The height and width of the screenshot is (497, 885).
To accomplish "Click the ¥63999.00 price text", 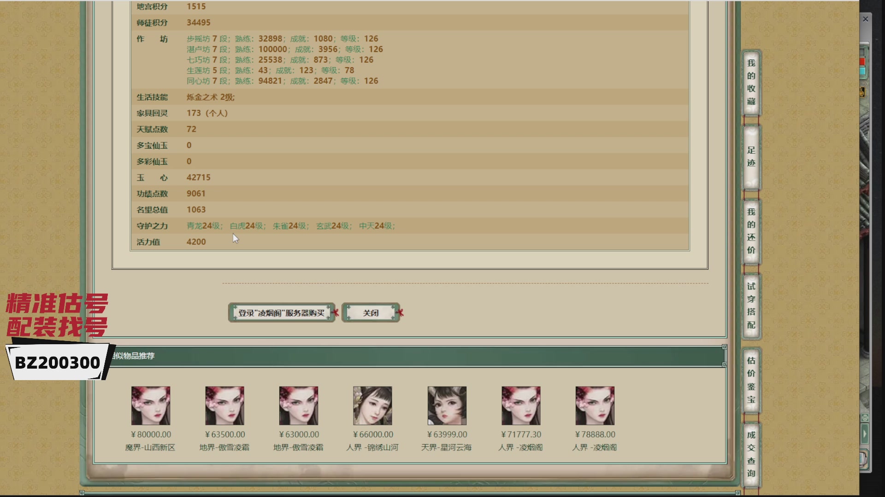I will (x=447, y=434).
